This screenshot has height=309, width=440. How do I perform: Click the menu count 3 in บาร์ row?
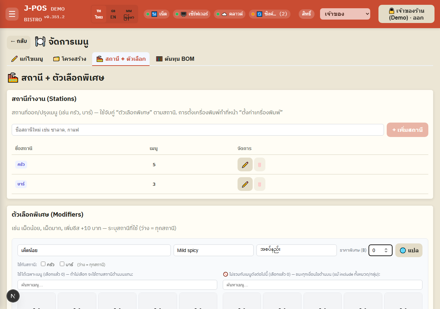point(154,184)
